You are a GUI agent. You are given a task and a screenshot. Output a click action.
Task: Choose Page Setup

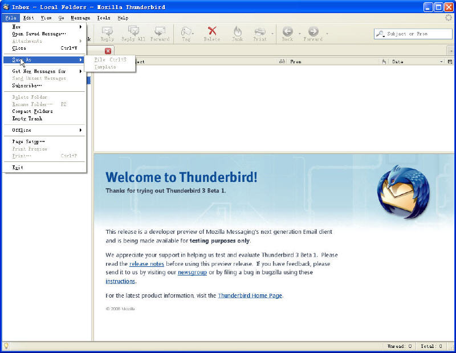(x=44, y=142)
